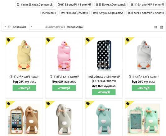The width and height of the screenshot is (166, 136).
Task: Open the Показать items-per-page dropdown showing 15
Action: tap(8, 27)
